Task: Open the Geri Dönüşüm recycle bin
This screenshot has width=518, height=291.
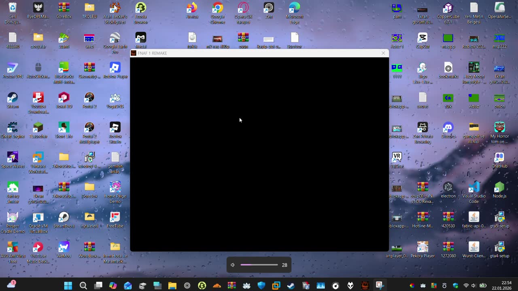Action: 13,8
